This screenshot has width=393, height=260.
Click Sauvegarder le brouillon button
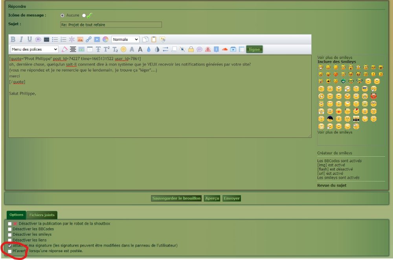pos(176,198)
